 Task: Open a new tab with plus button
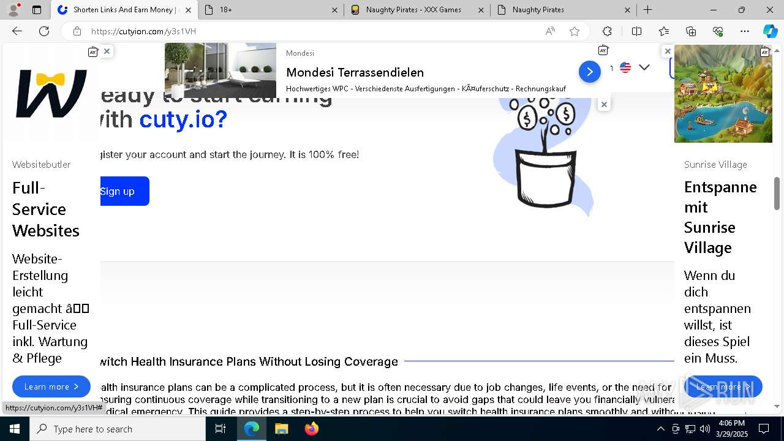[647, 10]
